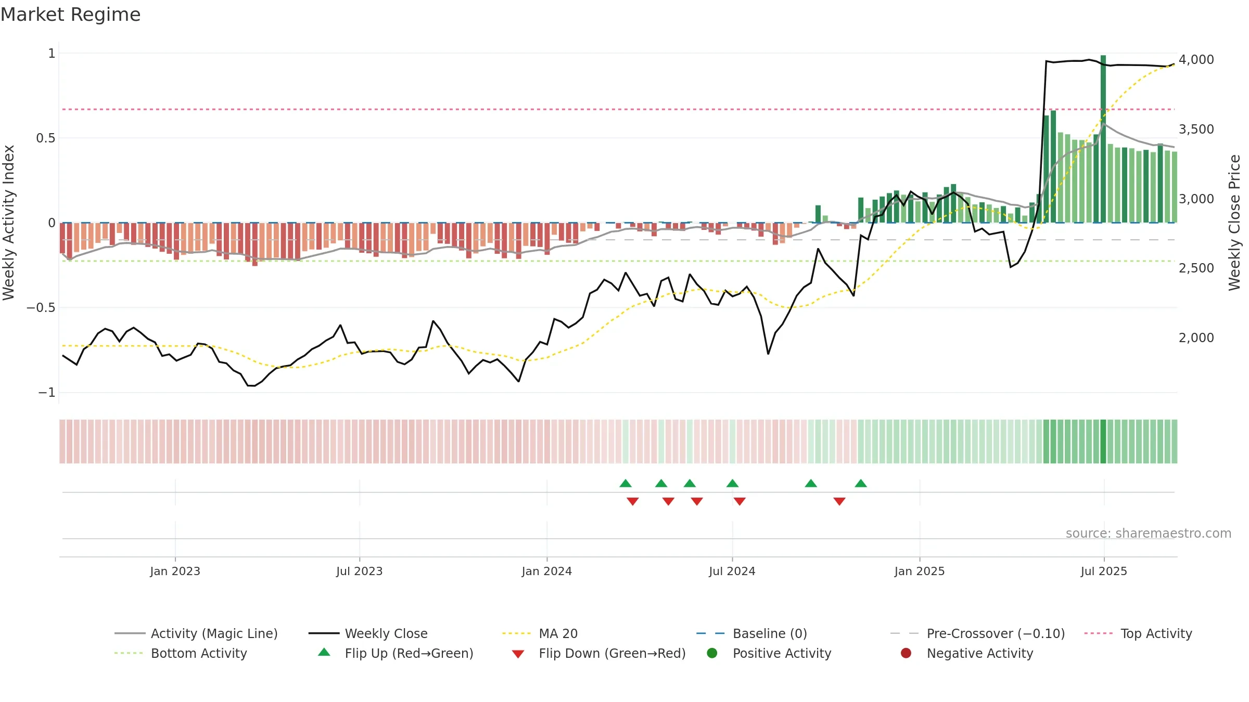
Task: Toggle the Flip Up (Red→Green) legend entry
Action: 396,653
